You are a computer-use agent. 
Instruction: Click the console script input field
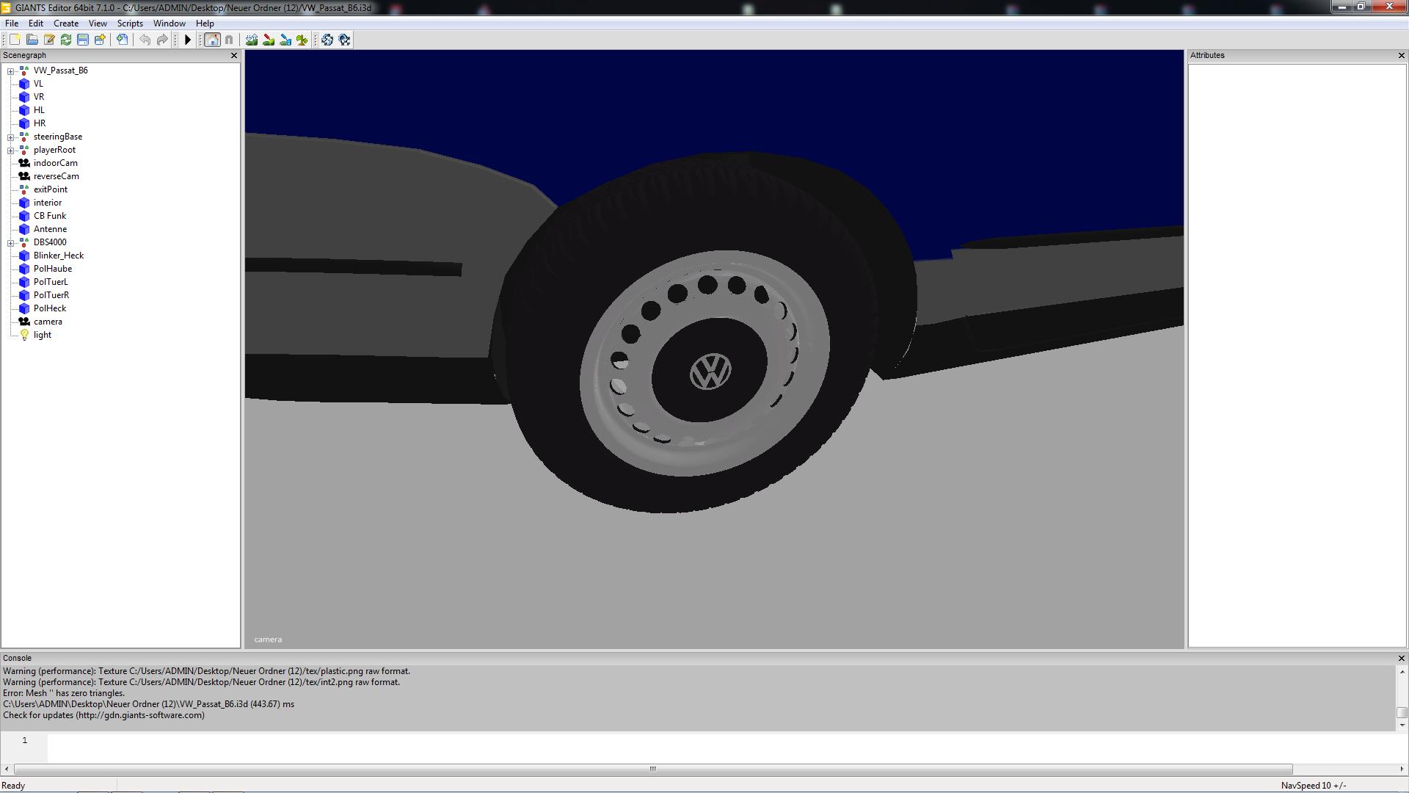[x=660, y=747]
